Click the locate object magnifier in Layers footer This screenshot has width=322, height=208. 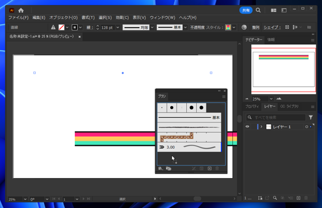pos(275,198)
